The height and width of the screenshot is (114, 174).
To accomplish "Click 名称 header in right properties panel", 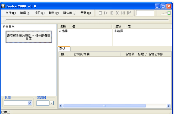I will coord(119,26).
